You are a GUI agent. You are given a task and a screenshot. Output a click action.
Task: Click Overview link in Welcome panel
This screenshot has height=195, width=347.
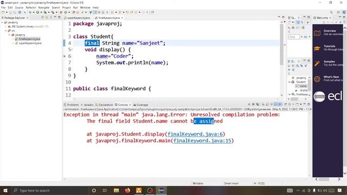pyautogui.click(x=330, y=31)
